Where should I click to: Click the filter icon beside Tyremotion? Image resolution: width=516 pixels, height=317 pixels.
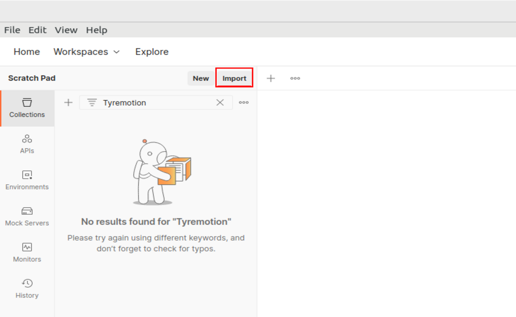click(92, 103)
